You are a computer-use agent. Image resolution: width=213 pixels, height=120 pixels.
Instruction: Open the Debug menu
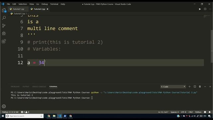click(x=45, y=4)
